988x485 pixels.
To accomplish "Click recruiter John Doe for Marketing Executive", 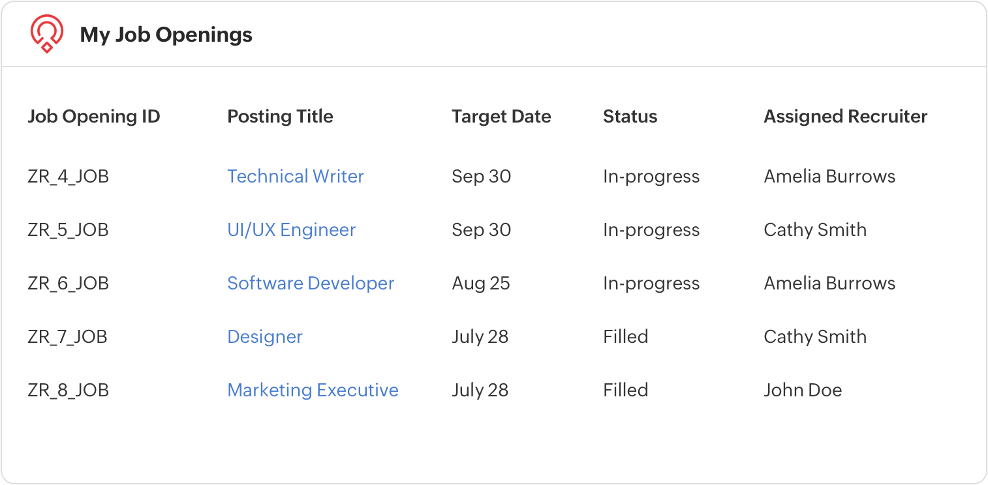I will (x=803, y=390).
